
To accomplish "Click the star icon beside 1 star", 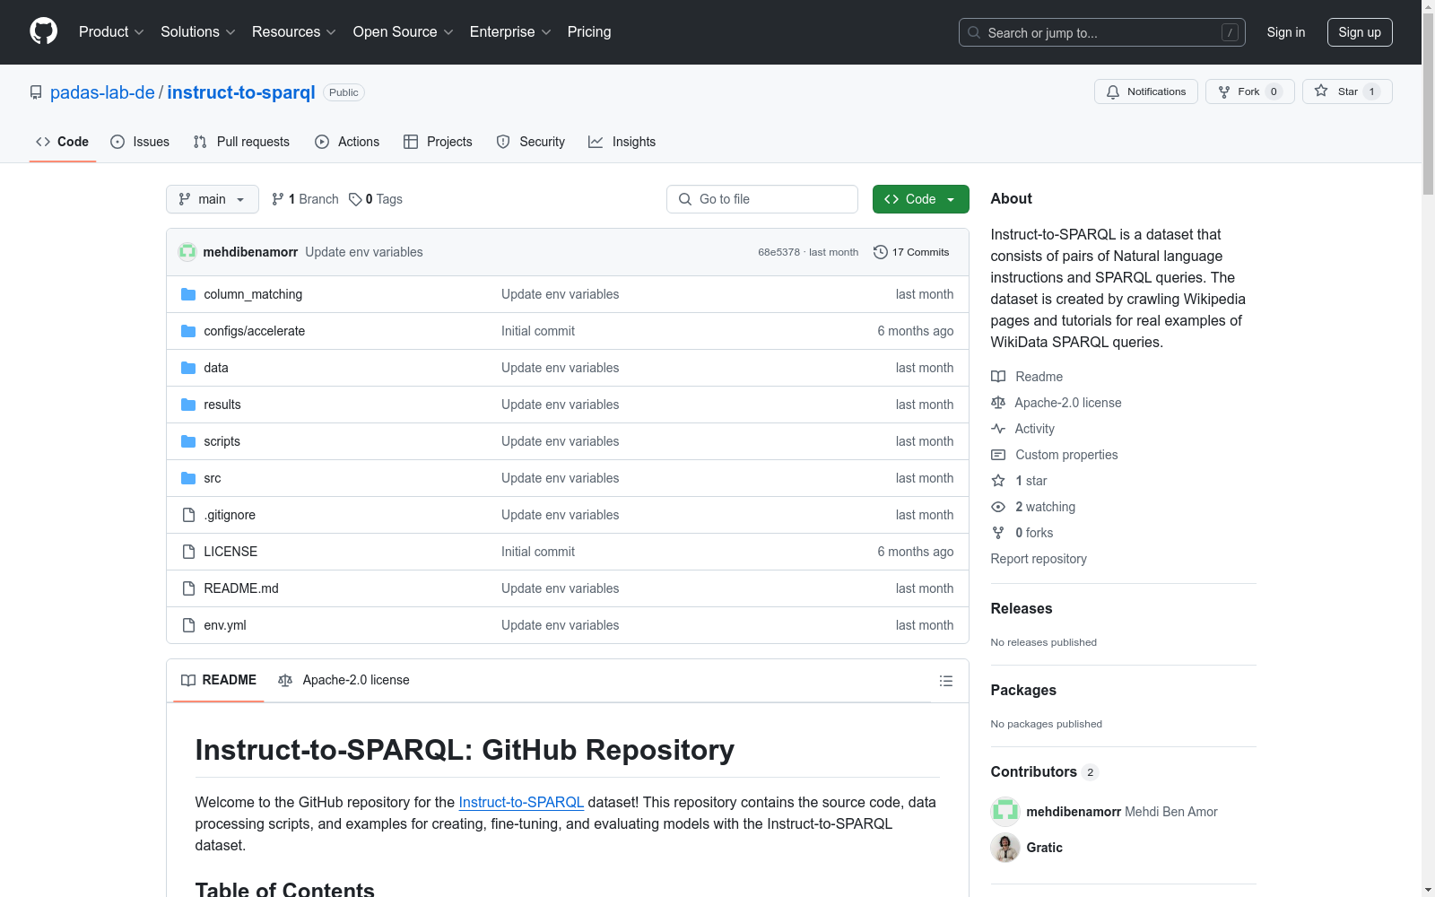I will (998, 481).
